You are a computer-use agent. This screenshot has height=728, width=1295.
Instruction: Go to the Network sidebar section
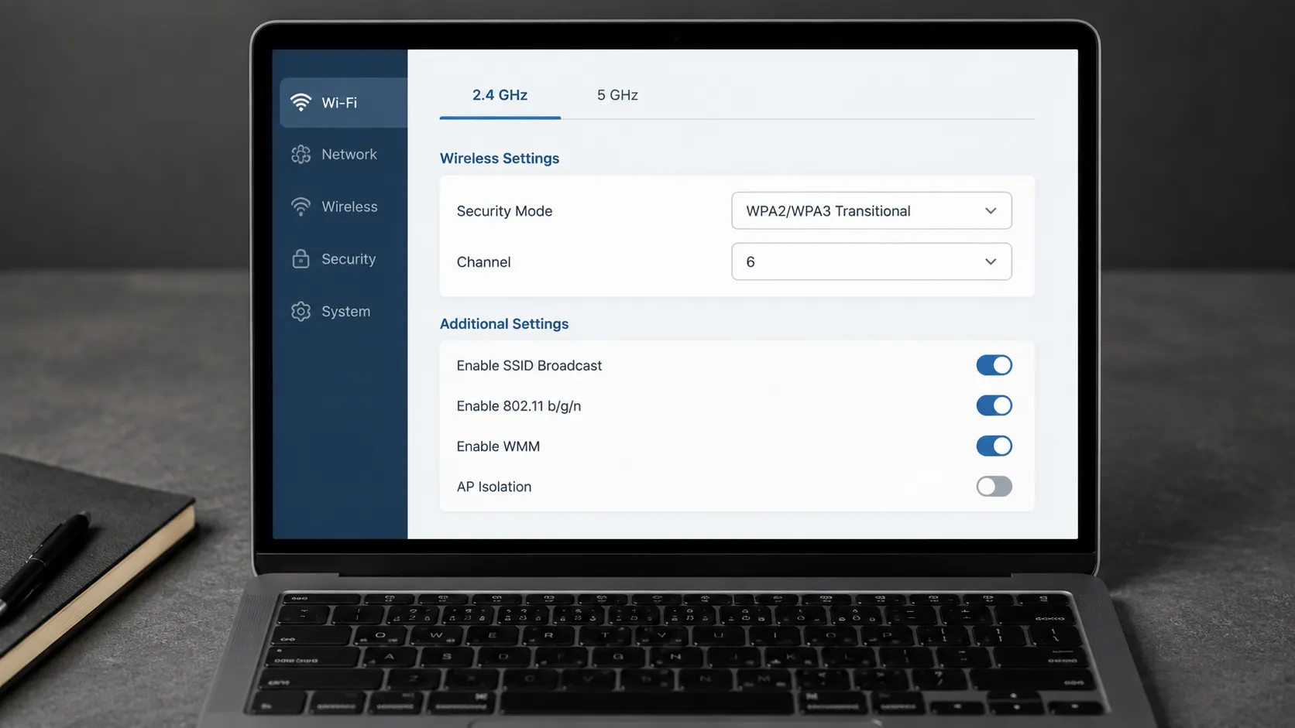coord(343,155)
